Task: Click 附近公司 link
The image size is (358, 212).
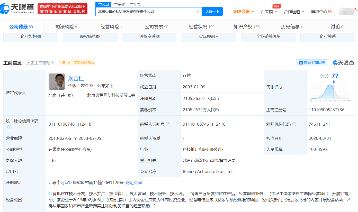Action: coord(134,183)
